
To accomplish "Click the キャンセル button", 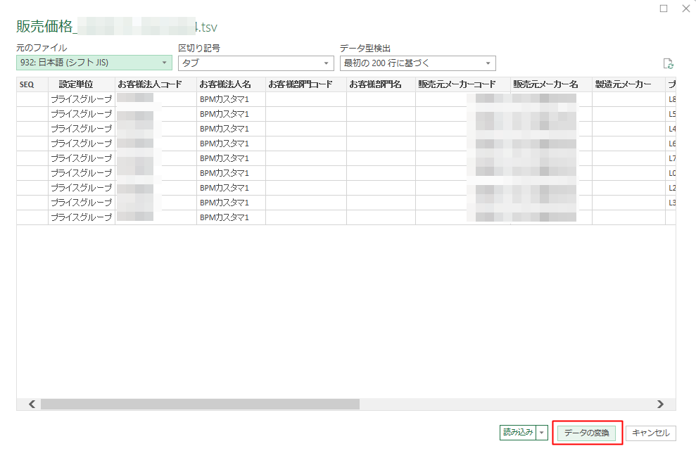I will pos(651,433).
